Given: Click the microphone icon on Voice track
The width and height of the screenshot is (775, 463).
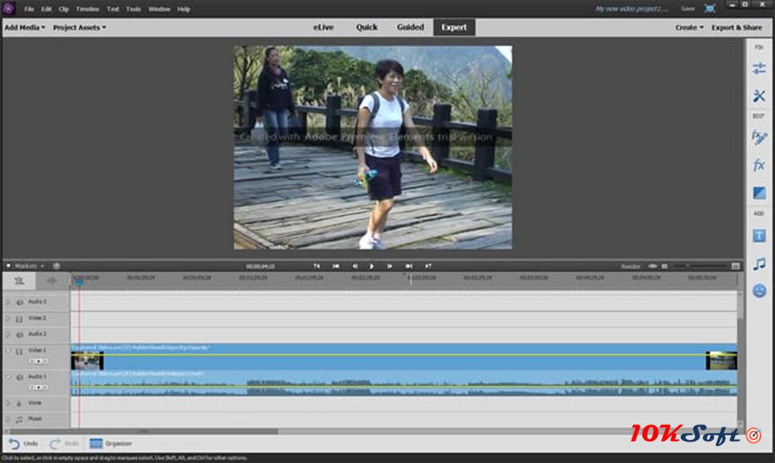Looking at the screenshot, I should (19, 403).
